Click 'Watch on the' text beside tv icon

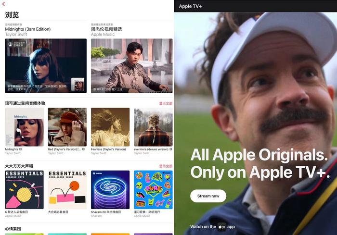203,227
